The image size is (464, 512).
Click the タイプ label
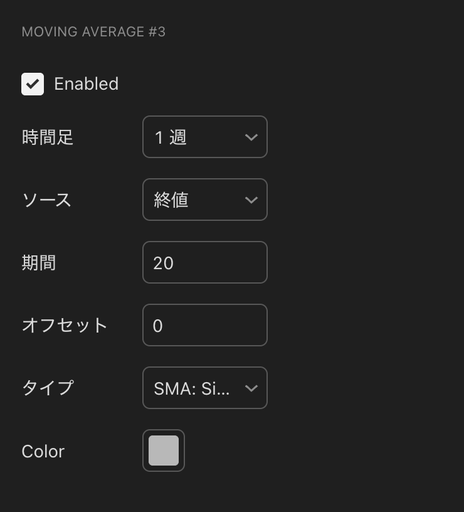coord(48,388)
